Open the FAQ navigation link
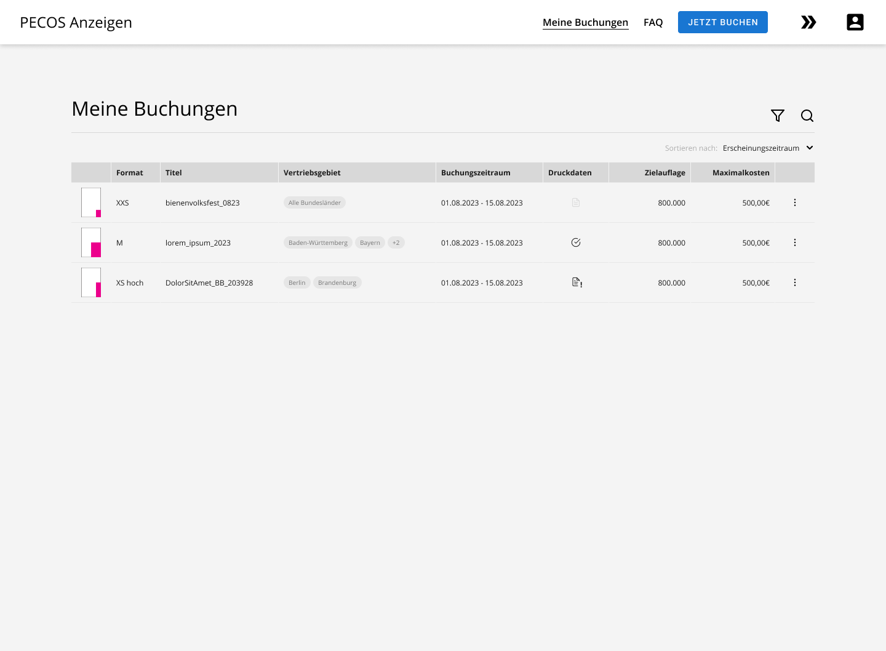 [653, 22]
